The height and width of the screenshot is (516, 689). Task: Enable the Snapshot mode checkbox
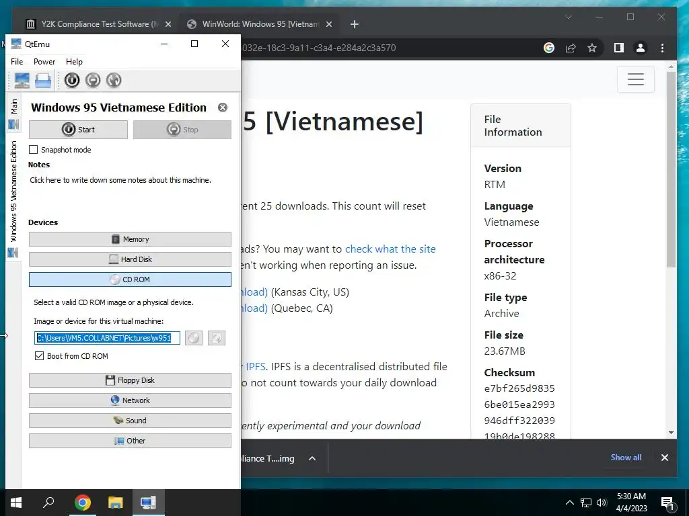tap(34, 150)
